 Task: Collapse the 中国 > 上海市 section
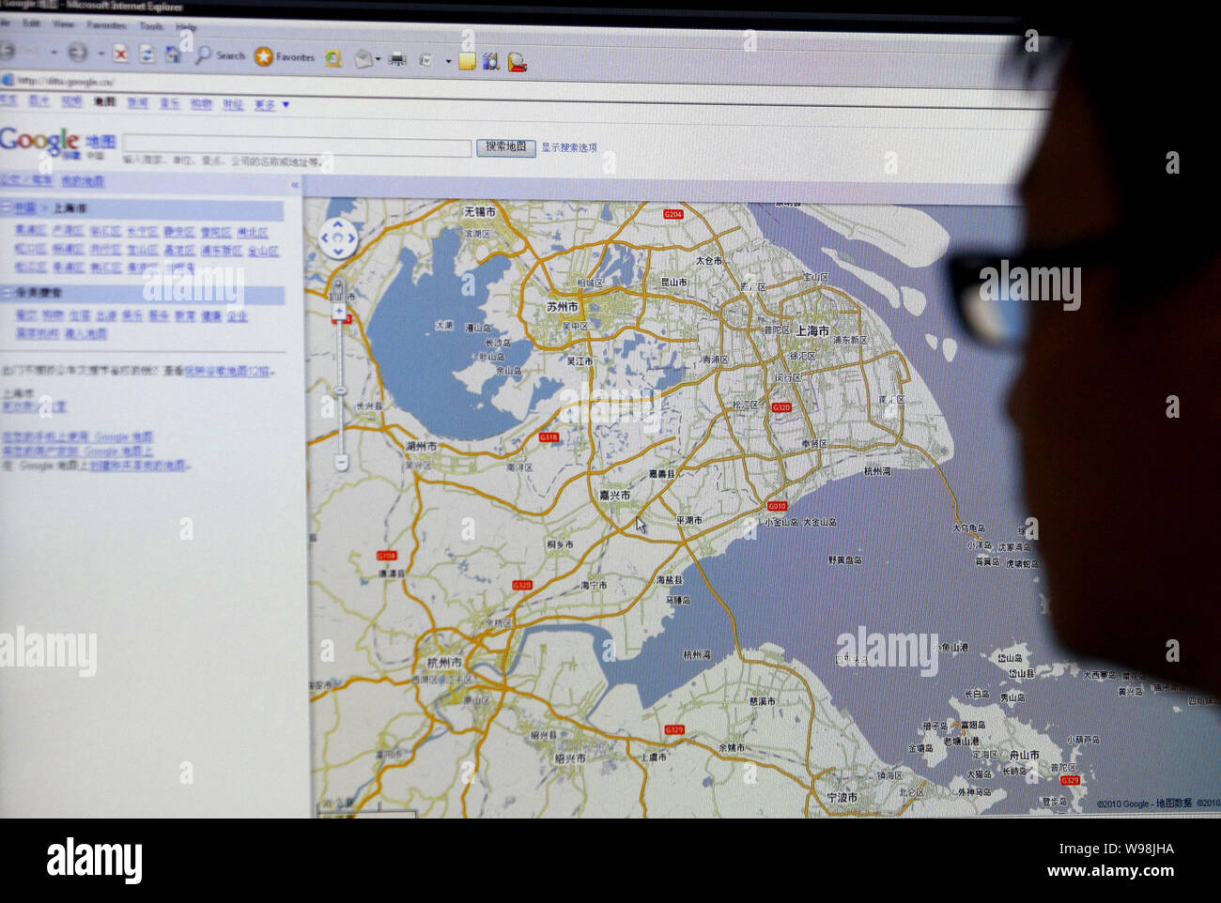click(x=6, y=207)
